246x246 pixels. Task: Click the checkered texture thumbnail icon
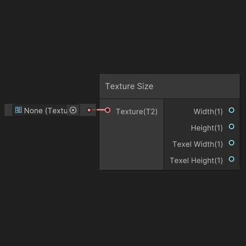[x=19, y=110]
